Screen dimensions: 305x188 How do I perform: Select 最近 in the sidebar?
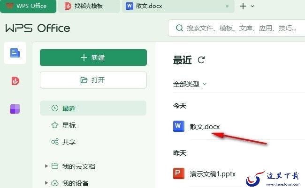[93, 108]
